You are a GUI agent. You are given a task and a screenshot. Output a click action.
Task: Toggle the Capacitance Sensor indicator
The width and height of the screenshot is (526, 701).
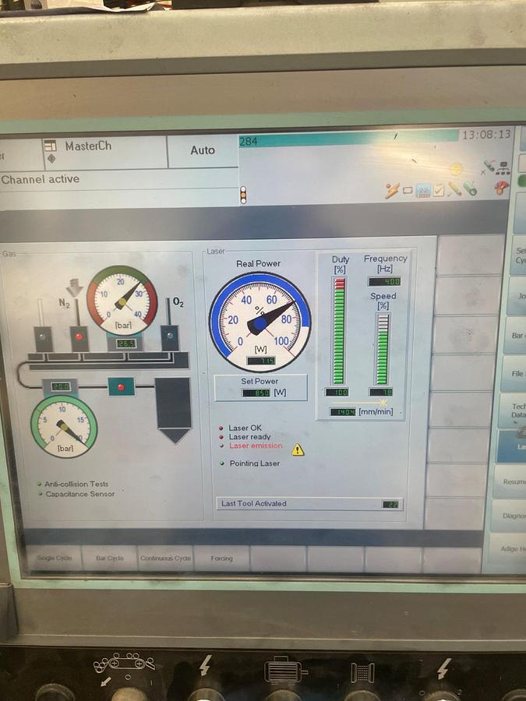pyautogui.click(x=39, y=494)
